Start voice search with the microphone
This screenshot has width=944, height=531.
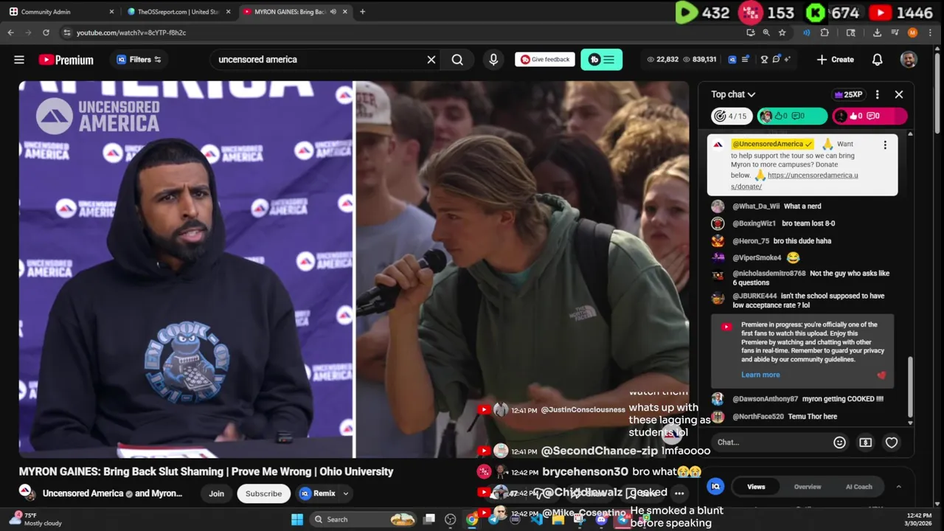(x=493, y=60)
